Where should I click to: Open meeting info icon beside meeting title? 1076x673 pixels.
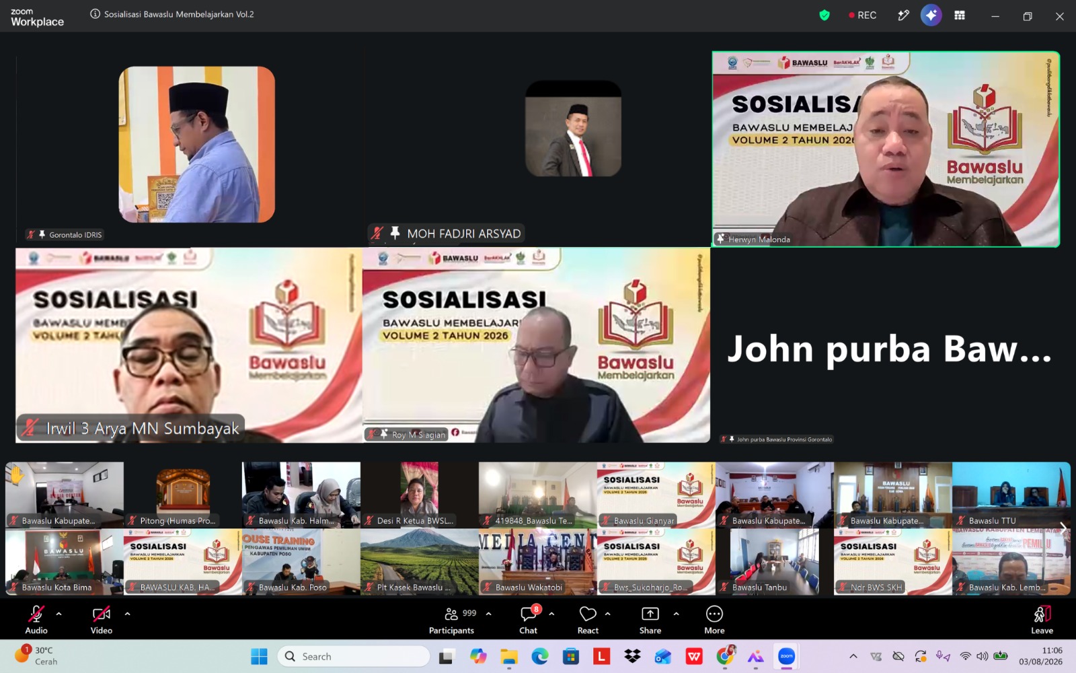pos(95,14)
